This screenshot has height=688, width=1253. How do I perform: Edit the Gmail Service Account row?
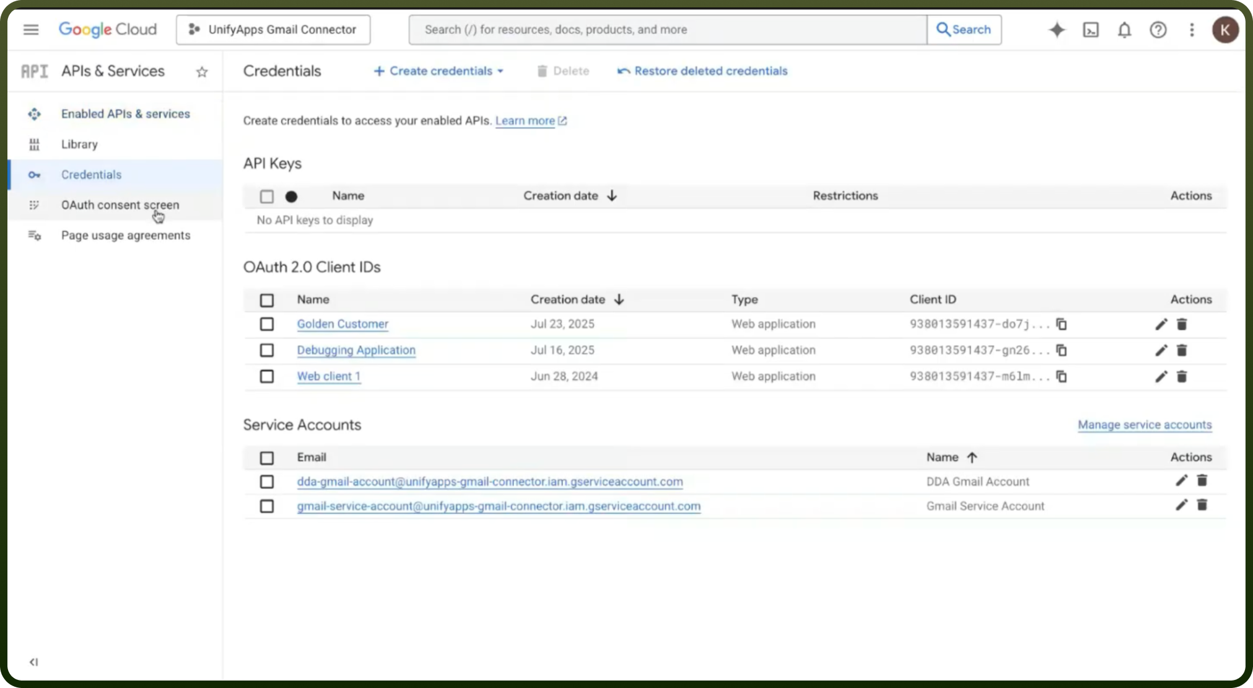click(x=1181, y=505)
